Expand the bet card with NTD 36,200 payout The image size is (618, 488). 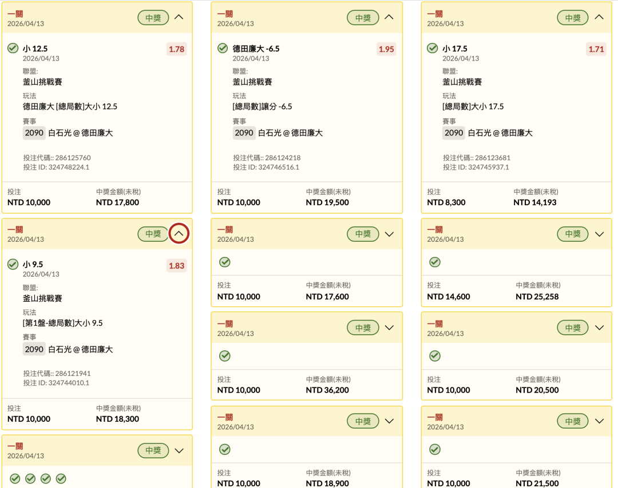pos(389,328)
